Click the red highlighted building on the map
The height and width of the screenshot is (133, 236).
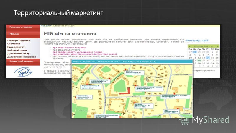(125, 91)
